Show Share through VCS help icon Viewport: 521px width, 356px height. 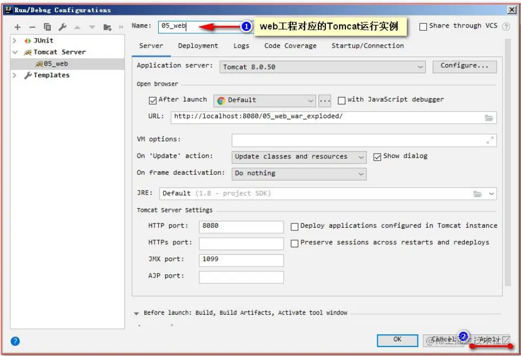coord(506,26)
